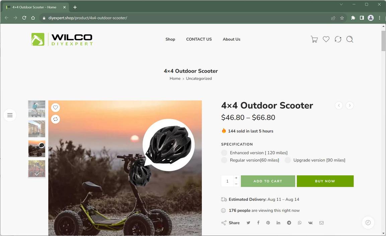Select Upgrade version [90 miles] option
This screenshot has width=386, height=236.
tap(315, 160)
